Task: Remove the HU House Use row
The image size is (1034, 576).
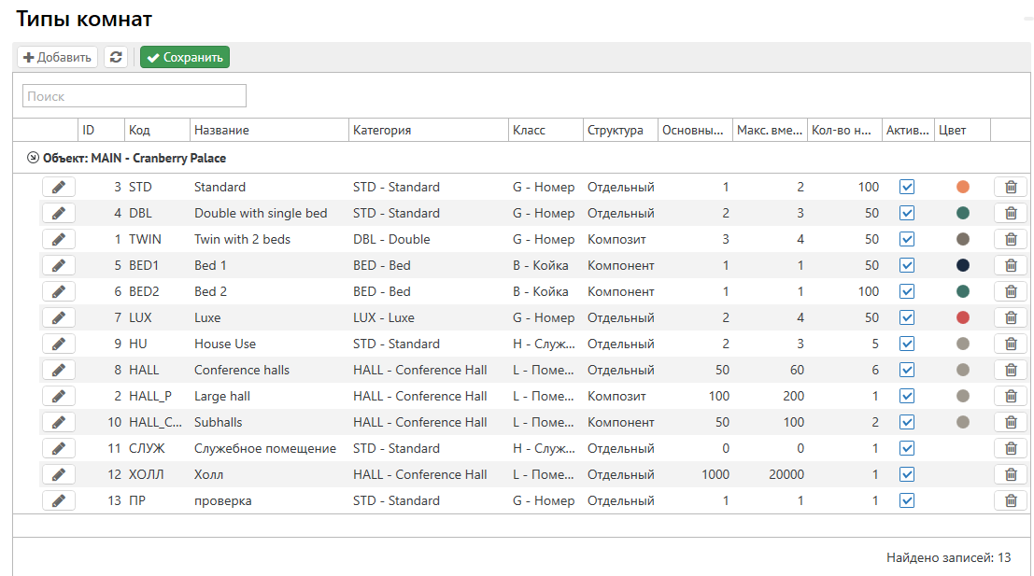Action: click(x=1010, y=344)
